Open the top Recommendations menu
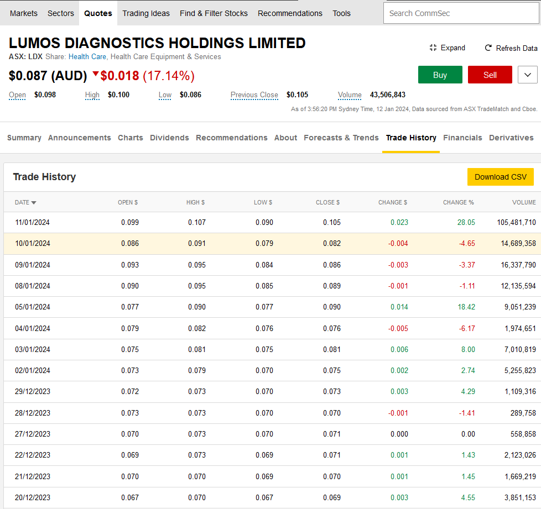541x509 pixels. (x=290, y=13)
